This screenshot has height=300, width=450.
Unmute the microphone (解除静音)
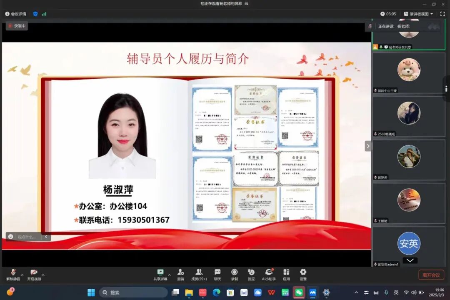point(13,275)
